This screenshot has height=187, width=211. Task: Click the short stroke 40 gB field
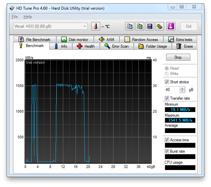172,90
